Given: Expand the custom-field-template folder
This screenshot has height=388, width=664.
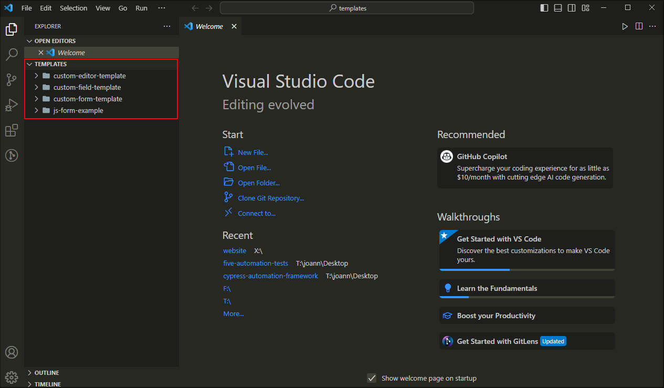Looking at the screenshot, I should (36, 87).
